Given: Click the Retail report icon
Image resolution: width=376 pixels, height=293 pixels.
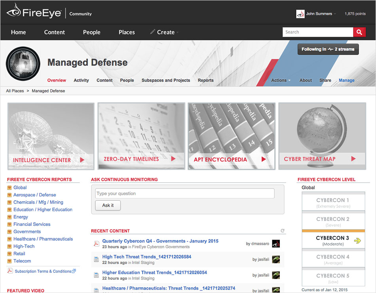Looking at the screenshot, I should tap(9, 254).
